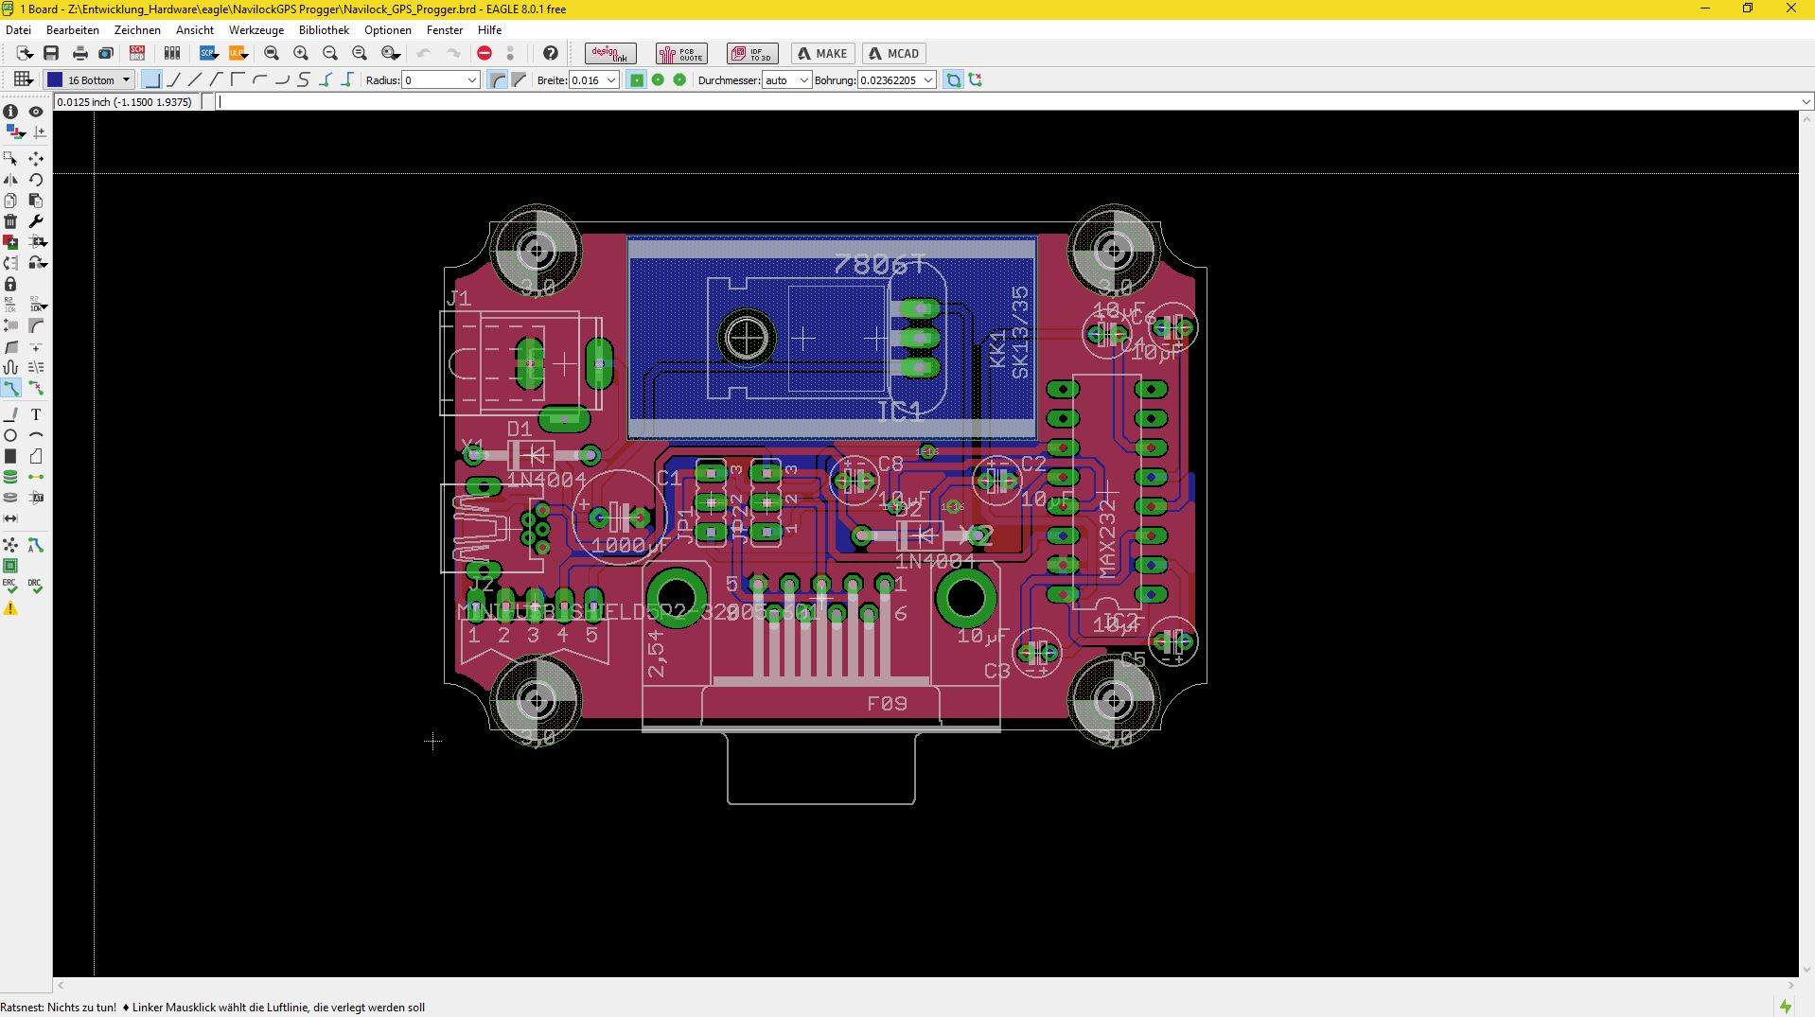This screenshot has height=1017, width=1815.
Task: Click the Print icon
Action: tap(79, 54)
